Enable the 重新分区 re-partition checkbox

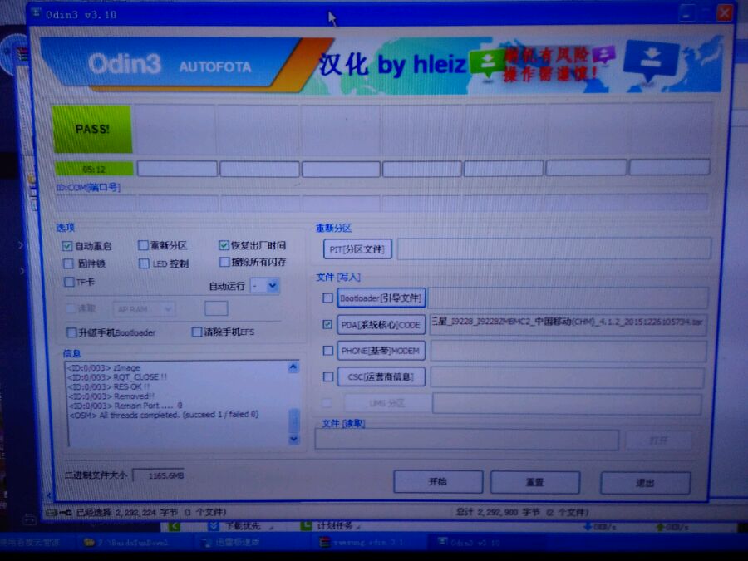pos(143,245)
